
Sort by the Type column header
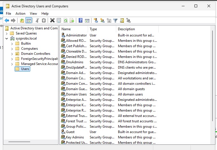(x=102, y=29)
